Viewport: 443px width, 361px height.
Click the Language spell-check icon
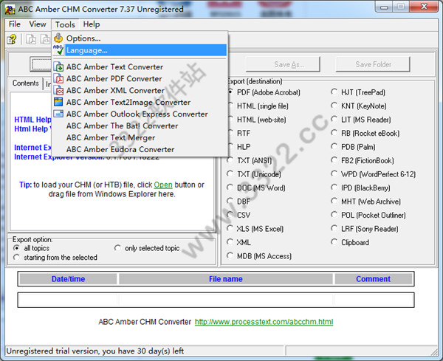[58, 50]
